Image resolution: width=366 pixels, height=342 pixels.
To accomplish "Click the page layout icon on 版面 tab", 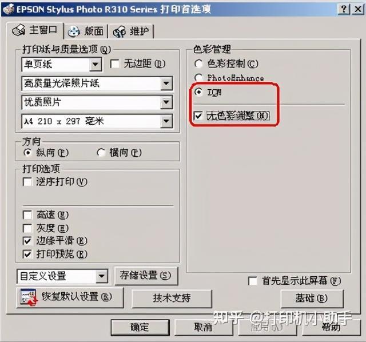I will click(x=74, y=31).
